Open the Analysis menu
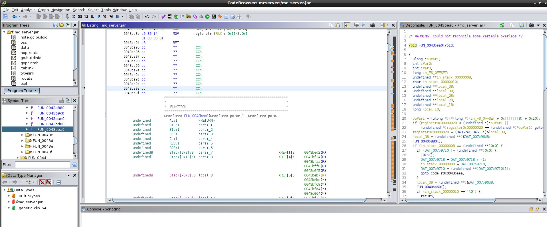Viewport: 547px width, 227px height. point(28,10)
